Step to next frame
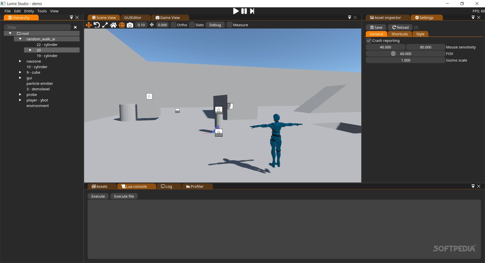The height and width of the screenshot is (263, 485). click(x=252, y=11)
